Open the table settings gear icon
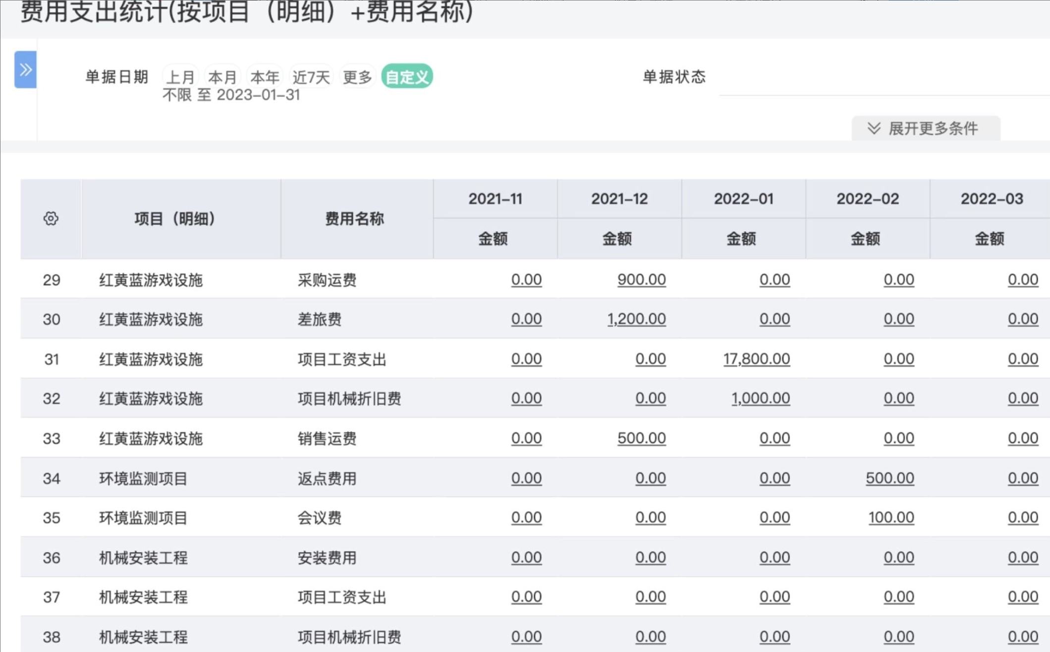This screenshot has width=1050, height=652. [51, 218]
